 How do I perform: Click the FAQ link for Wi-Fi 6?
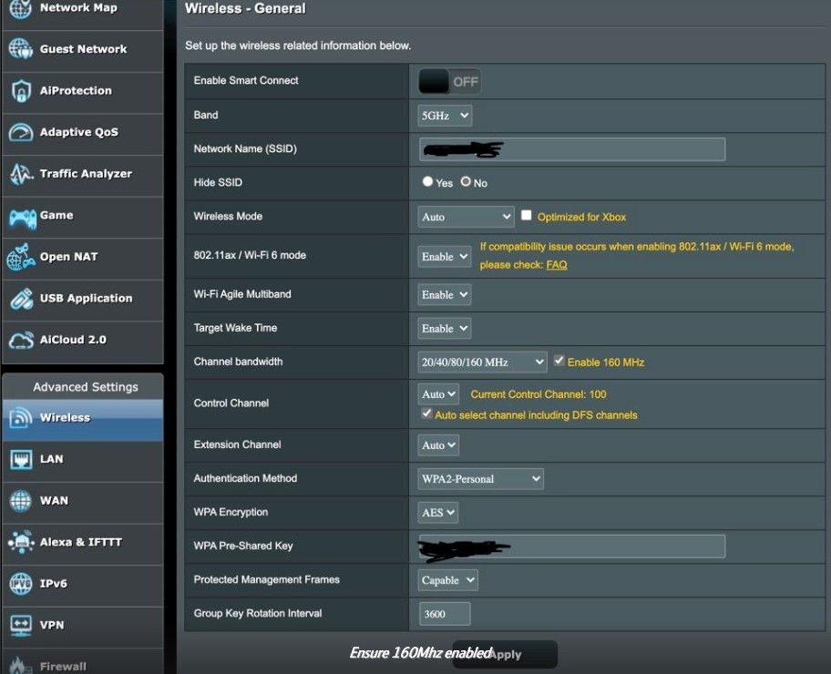[x=556, y=265]
